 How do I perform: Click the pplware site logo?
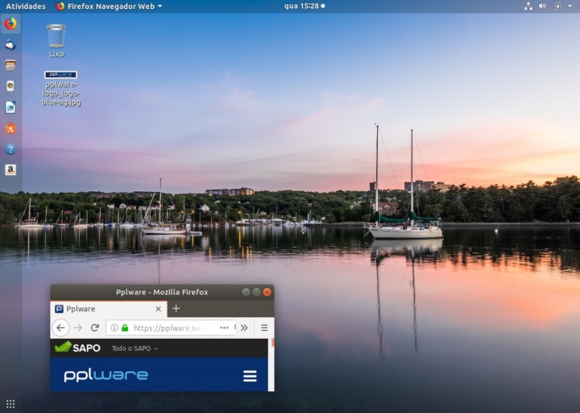pyautogui.click(x=106, y=375)
